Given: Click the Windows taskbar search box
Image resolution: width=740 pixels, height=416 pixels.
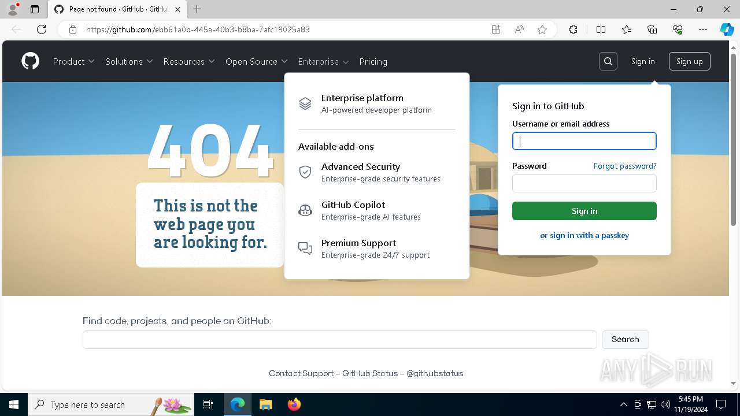Looking at the screenshot, I should [111, 404].
